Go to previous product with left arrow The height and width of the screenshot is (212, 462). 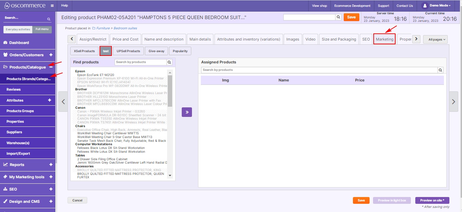(x=63, y=102)
